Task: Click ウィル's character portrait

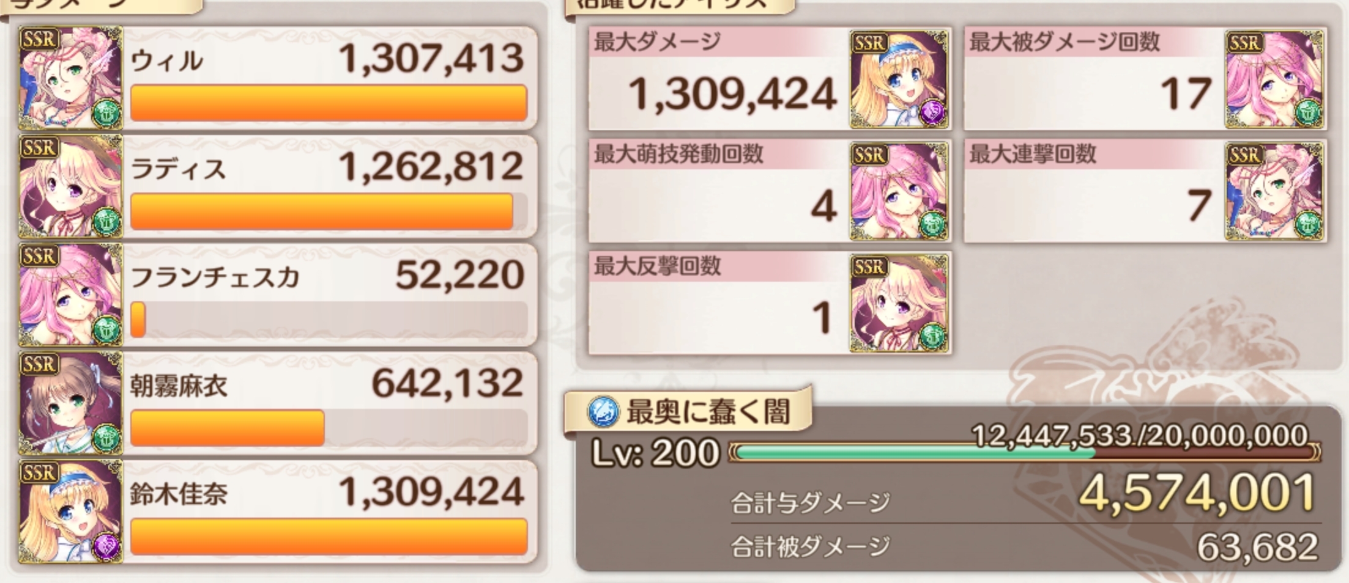Action: pyautogui.click(x=70, y=78)
